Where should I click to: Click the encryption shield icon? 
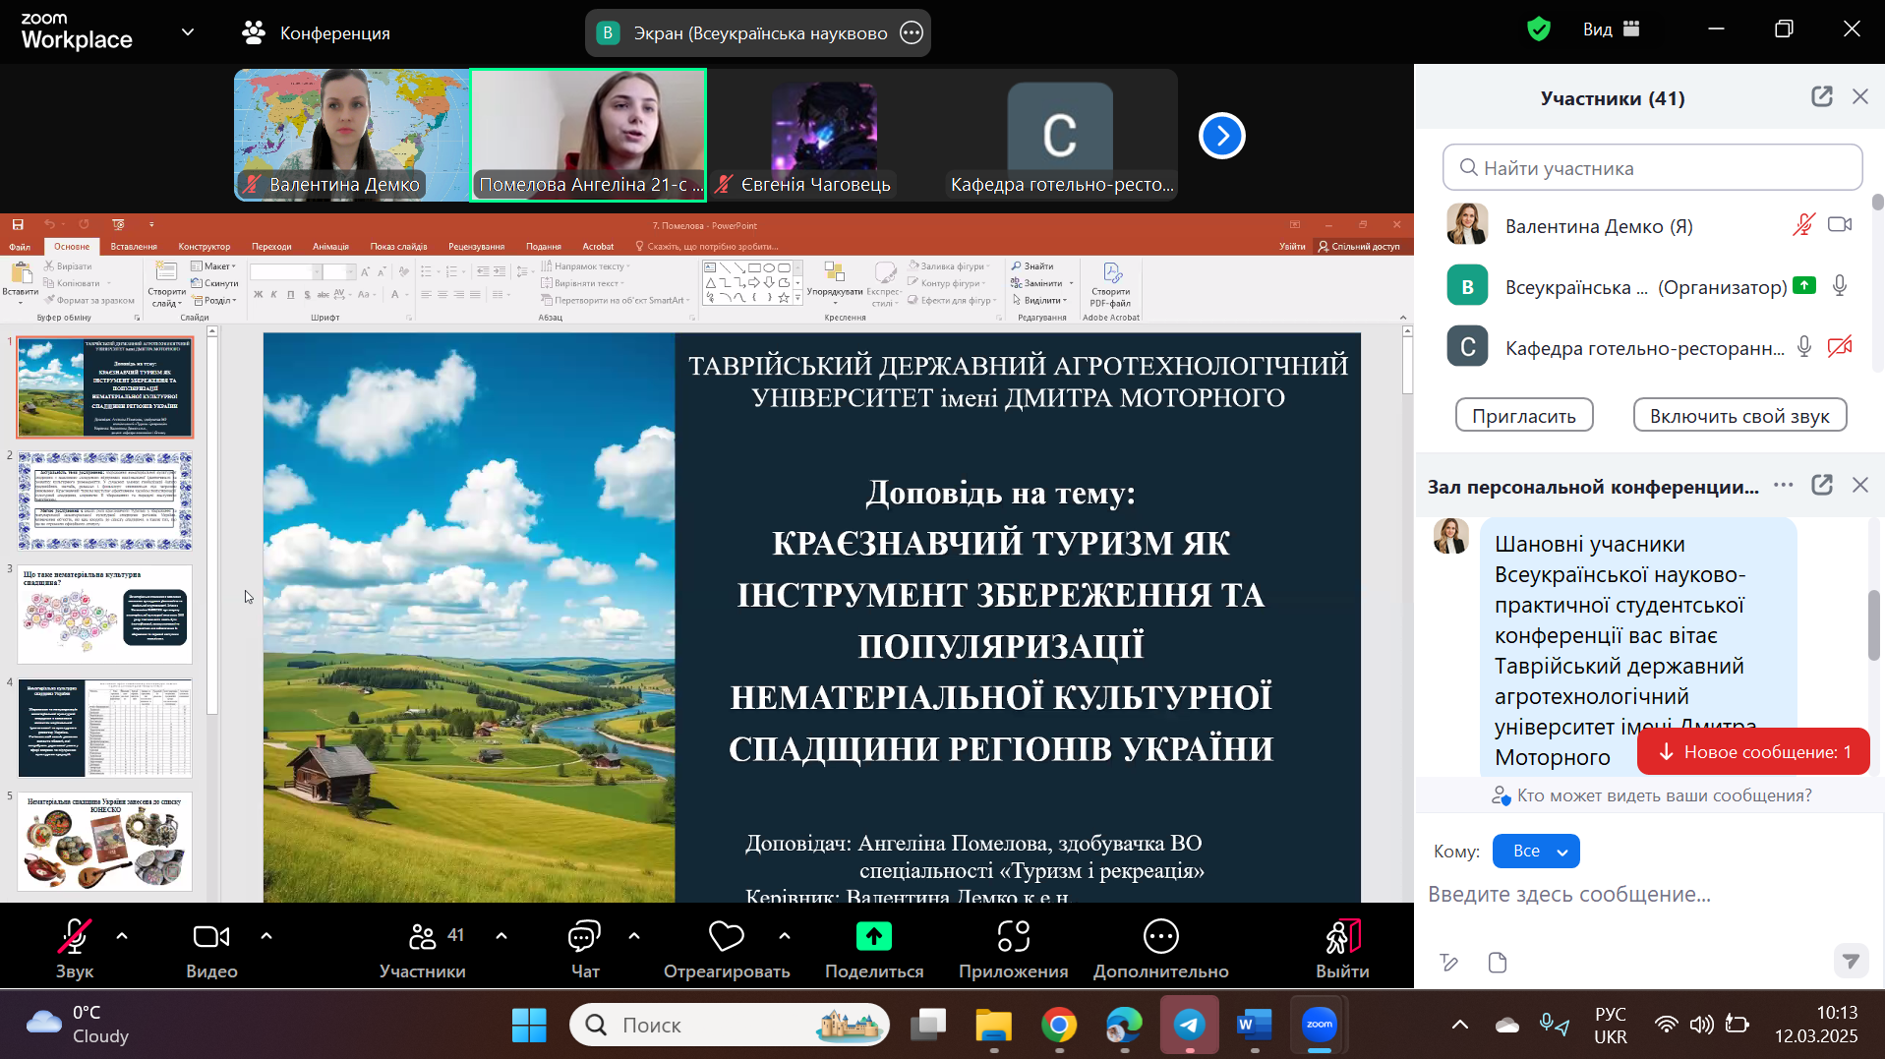coord(1538,29)
